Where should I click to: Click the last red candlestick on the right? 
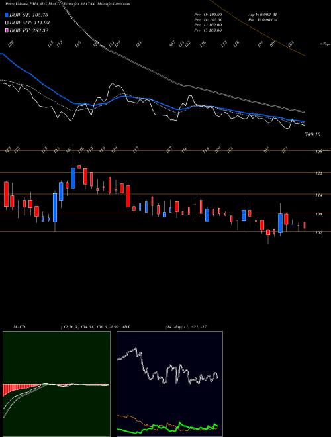[x=305, y=225]
